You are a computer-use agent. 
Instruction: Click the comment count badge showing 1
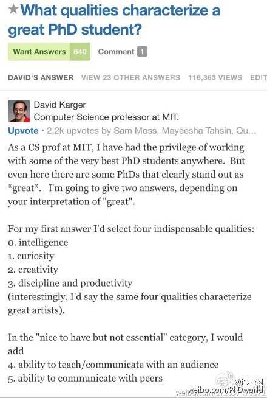point(142,52)
